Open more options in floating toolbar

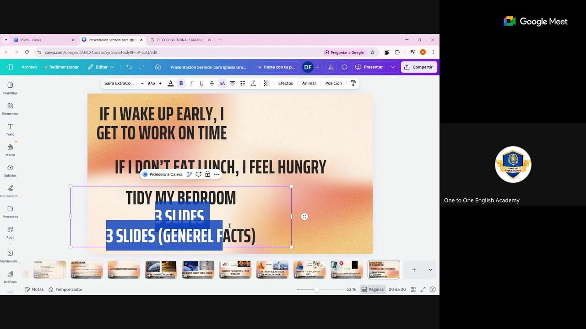[217, 174]
